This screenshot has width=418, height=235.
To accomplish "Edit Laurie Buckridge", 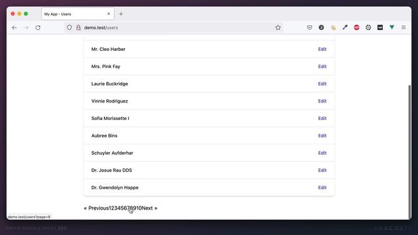I will click(x=322, y=84).
